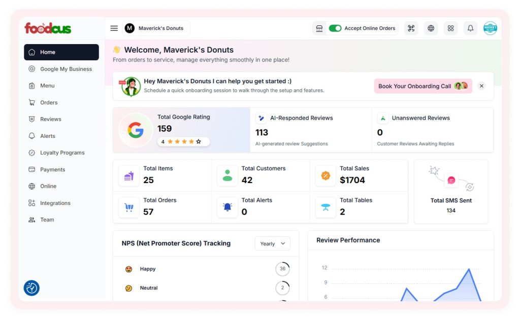Select Integrations from the sidebar
Viewport: 520px width, 321px height.
click(55, 203)
